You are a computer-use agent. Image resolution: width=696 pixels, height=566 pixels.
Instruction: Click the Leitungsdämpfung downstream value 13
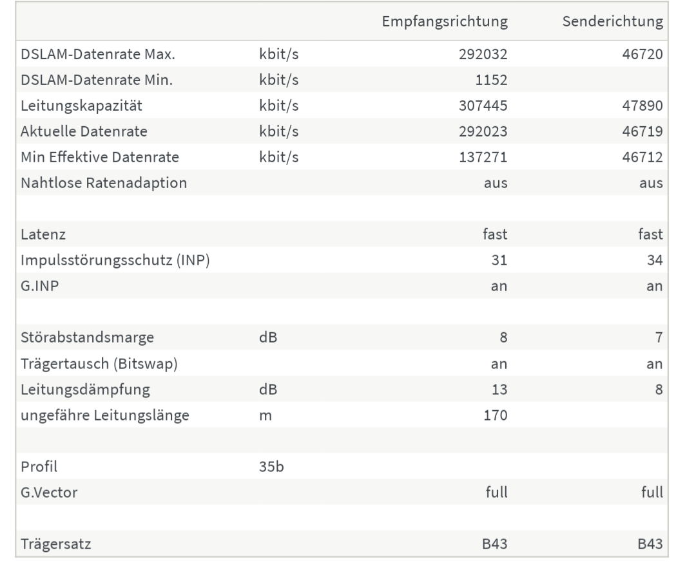(x=499, y=390)
